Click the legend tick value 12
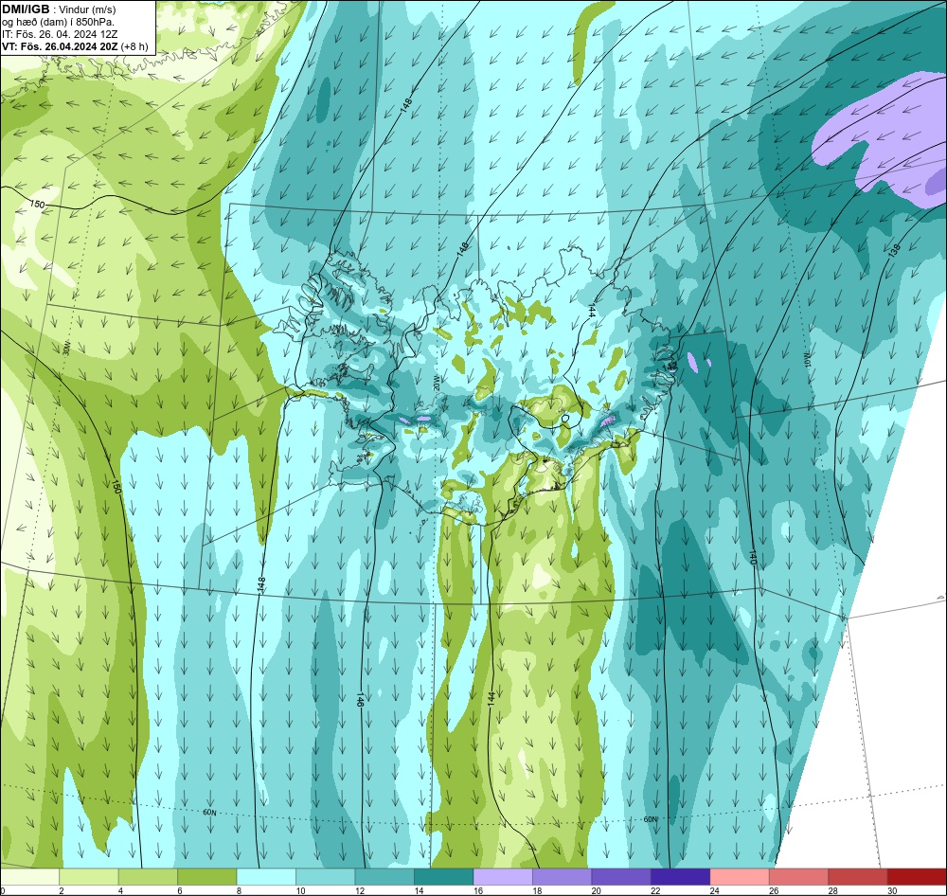The width and height of the screenshot is (947, 896). click(x=358, y=890)
